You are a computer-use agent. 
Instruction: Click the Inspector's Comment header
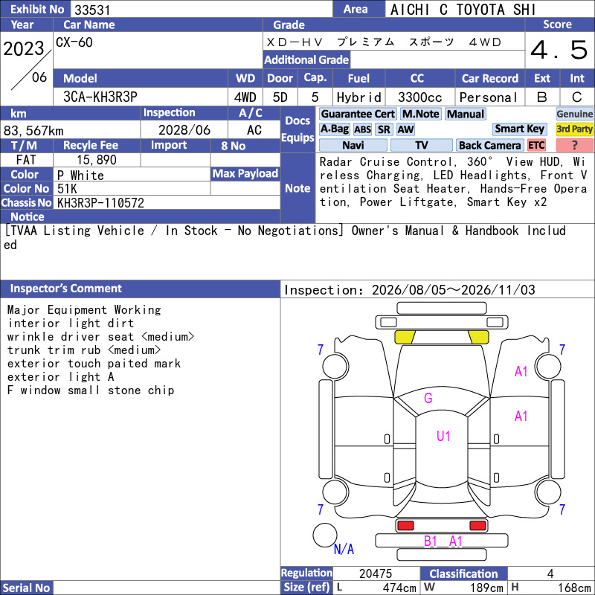coord(140,289)
